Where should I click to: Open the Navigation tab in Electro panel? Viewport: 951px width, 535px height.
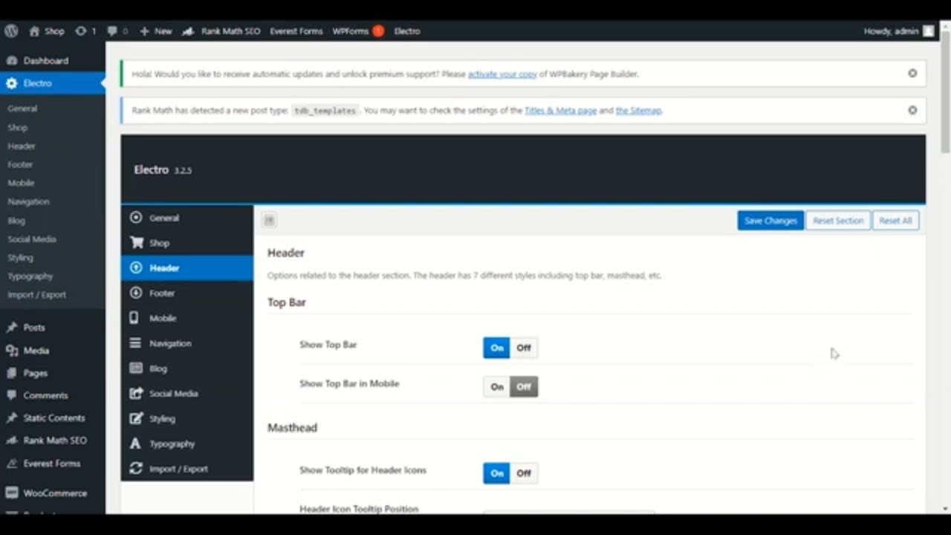click(x=187, y=343)
